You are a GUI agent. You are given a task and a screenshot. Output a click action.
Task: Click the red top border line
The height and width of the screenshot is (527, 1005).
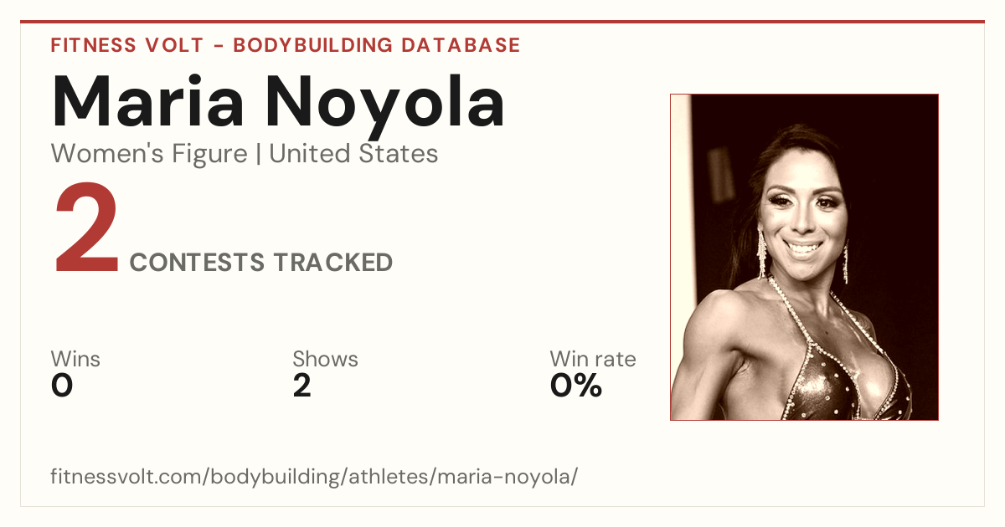(502, 22)
